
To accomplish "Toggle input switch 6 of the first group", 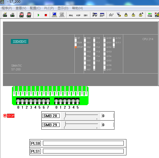I will pyautogui.click(x=44, y=101).
